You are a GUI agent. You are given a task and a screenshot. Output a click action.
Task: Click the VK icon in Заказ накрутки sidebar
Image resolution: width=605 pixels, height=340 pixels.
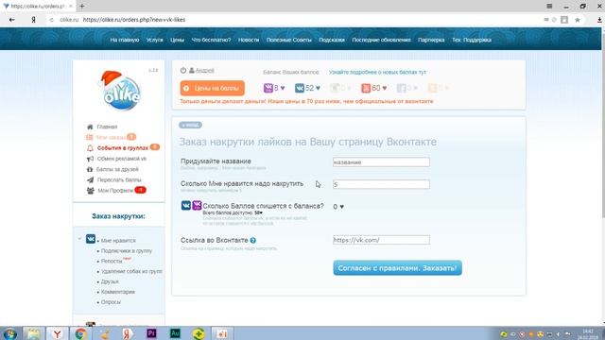coord(91,239)
